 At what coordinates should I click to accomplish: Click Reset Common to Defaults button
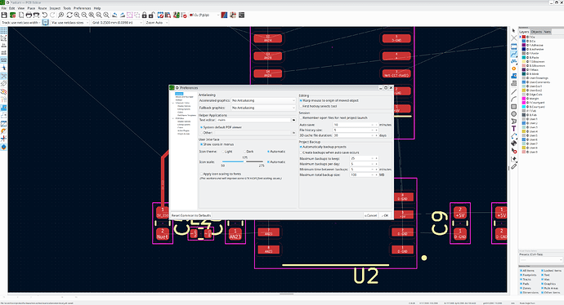[191, 215]
